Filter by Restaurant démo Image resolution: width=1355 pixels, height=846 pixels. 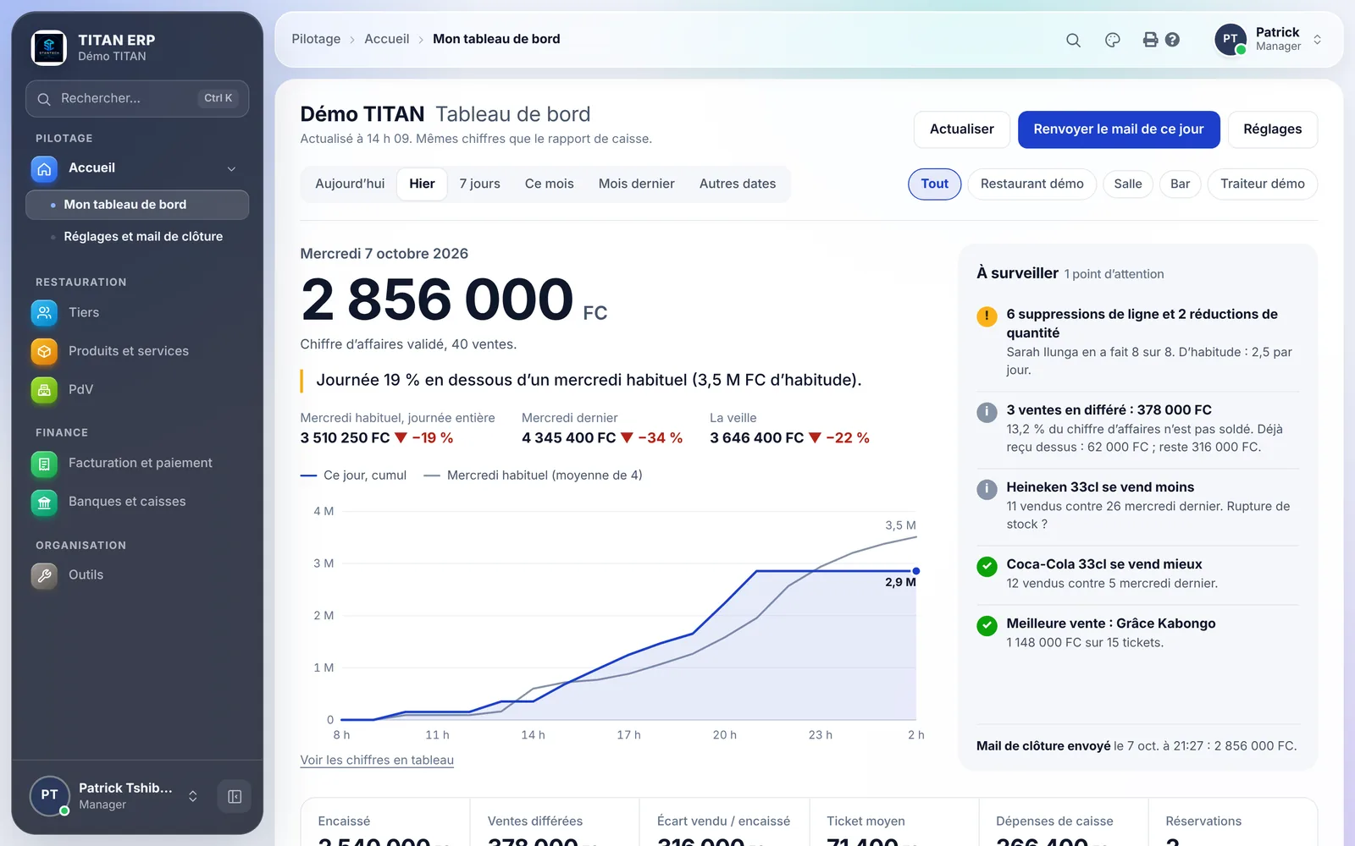1031,184
